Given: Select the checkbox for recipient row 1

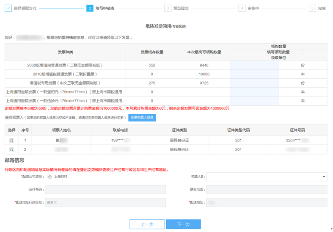Looking at the screenshot, I should click(x=11, y=140).
